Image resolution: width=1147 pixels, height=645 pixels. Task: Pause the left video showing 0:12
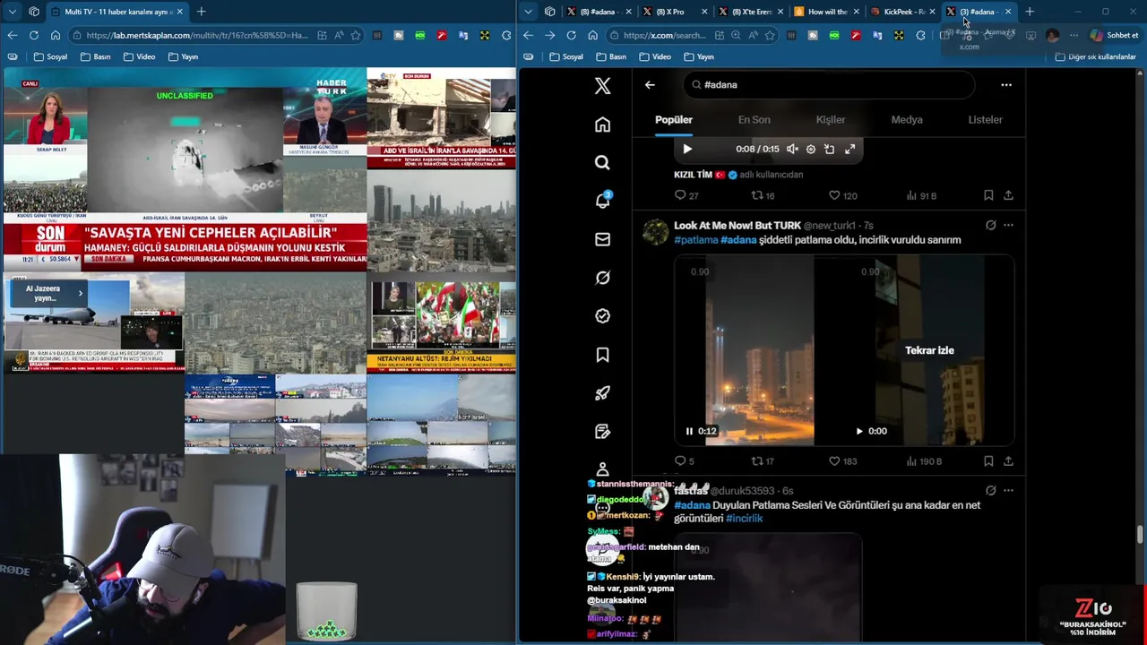point(689,431)
